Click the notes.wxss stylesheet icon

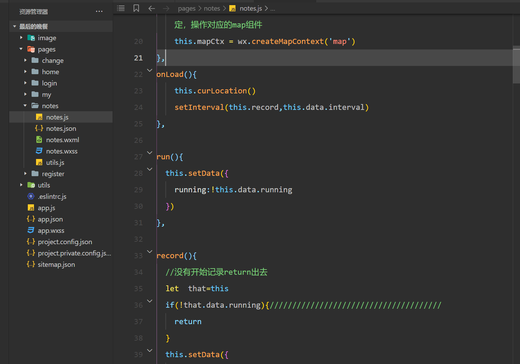39,151
